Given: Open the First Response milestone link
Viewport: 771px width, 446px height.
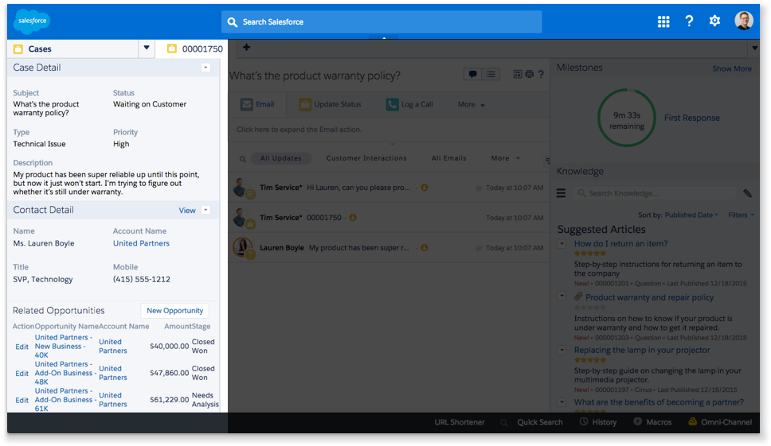Looking at the screenshot, I should pyautogui.click(x=691, y=118).
